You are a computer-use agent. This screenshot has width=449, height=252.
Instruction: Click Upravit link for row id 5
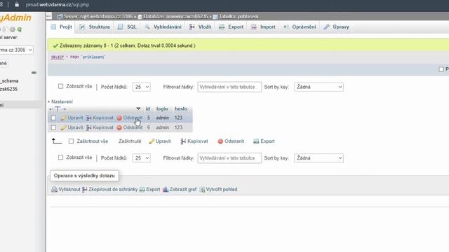75,118
